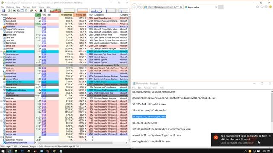Select the SearchUI.exe process row

64,85
